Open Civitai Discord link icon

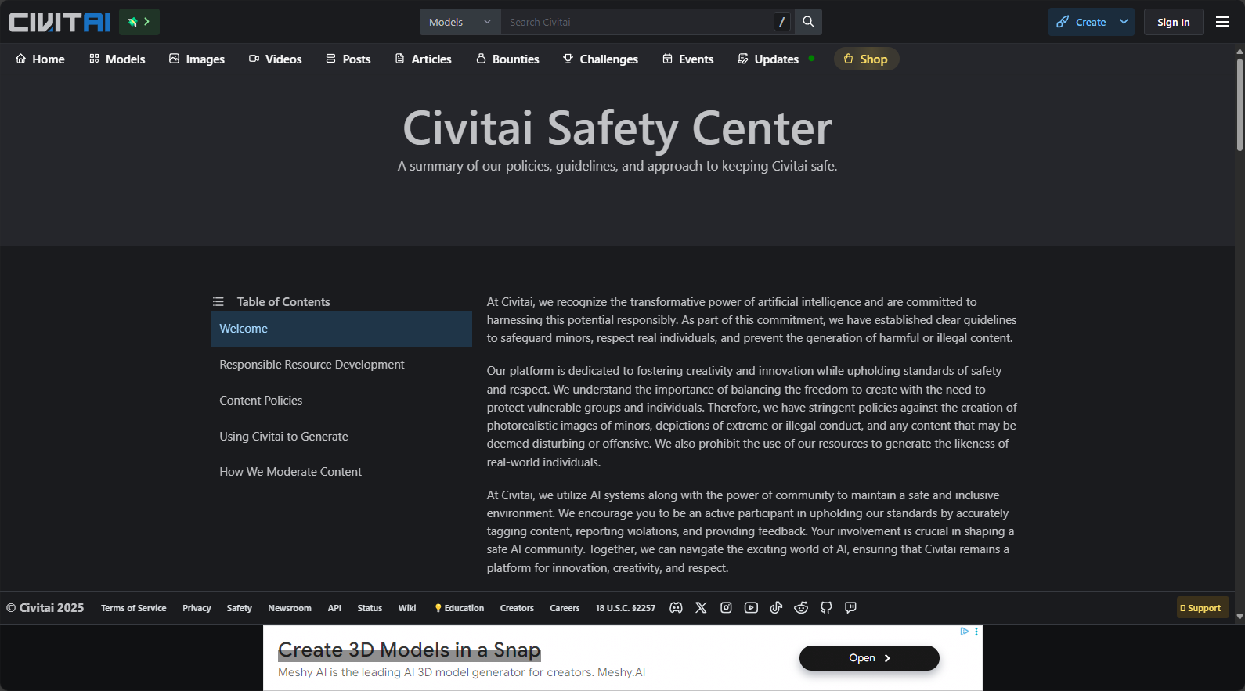[676, 608]
